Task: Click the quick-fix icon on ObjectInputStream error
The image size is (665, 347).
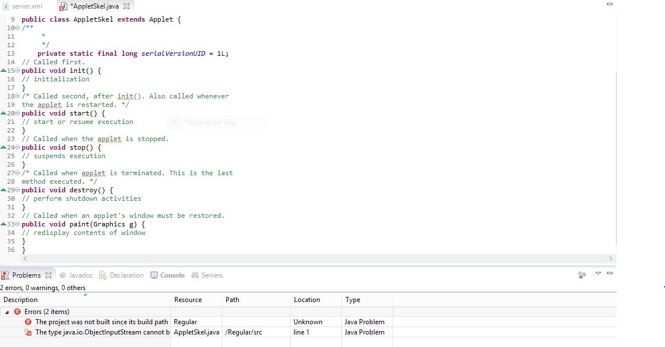Action: (28, 332)
